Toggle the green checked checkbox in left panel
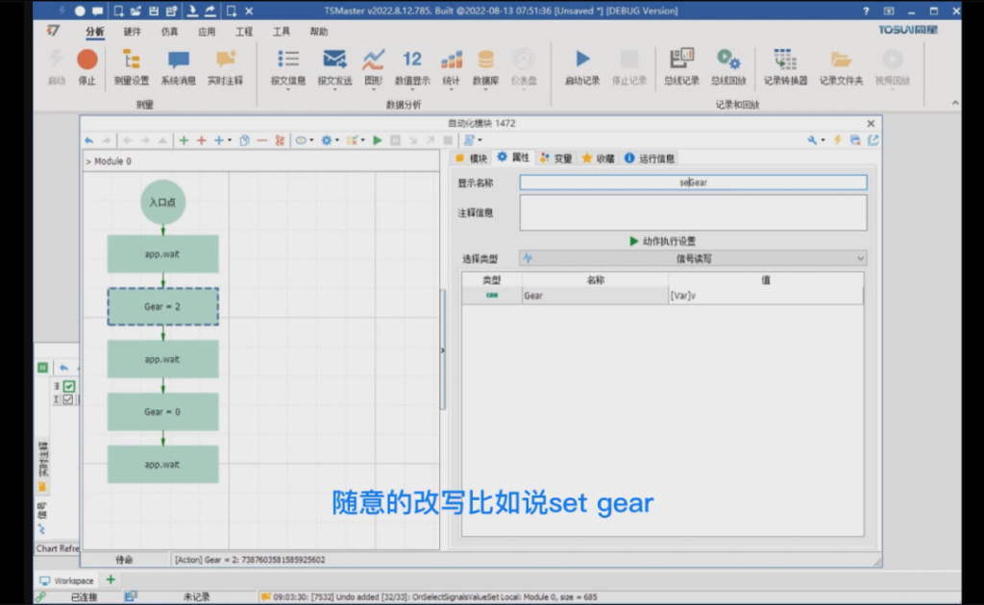The height and width of the screenshot is (605, 984). point(68,386)
